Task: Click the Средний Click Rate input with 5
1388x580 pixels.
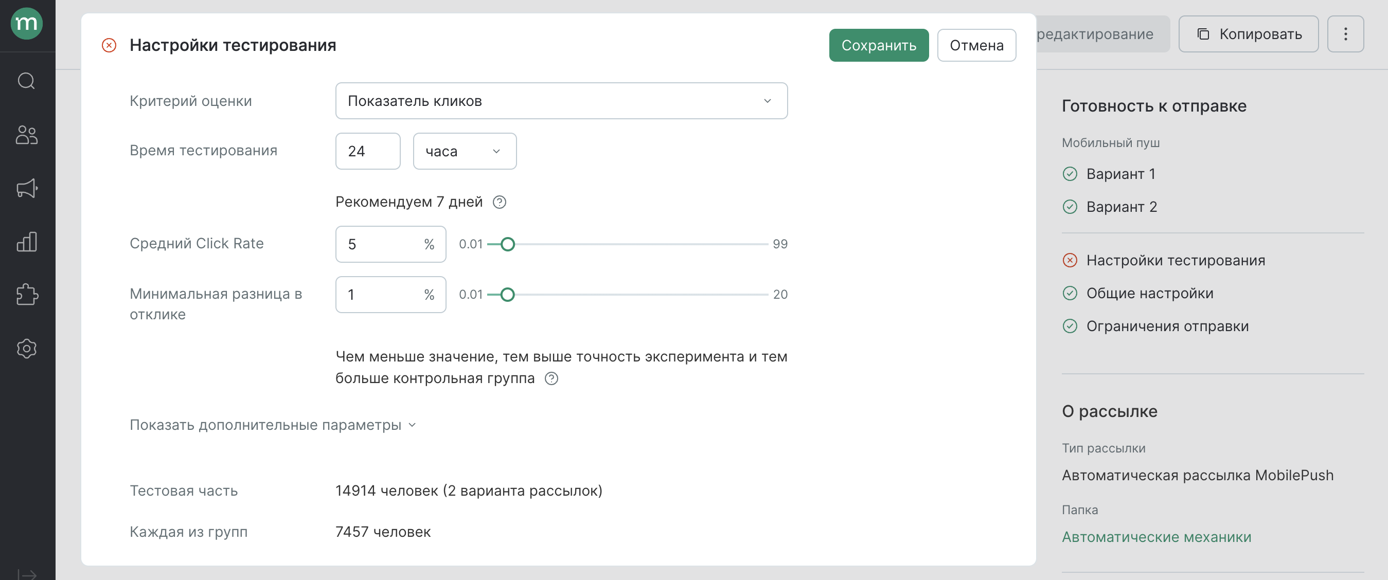Action: point(390,244)
